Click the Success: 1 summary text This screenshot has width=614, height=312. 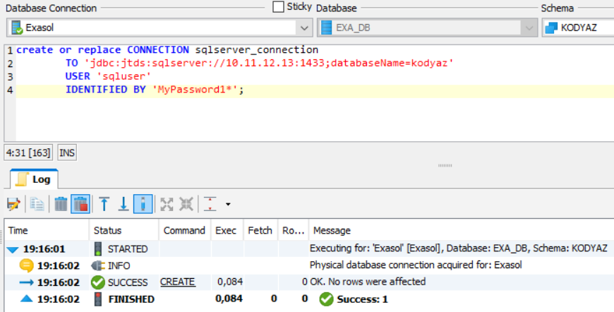click(x=362, y=299)
